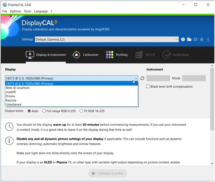
Task: Open the Settings preset dropdown
Action: click(107, 40)
